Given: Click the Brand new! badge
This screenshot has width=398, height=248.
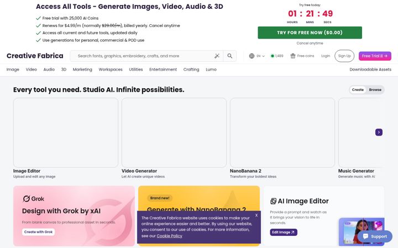Looking at the screenshot, I should [x=160, y=198].
